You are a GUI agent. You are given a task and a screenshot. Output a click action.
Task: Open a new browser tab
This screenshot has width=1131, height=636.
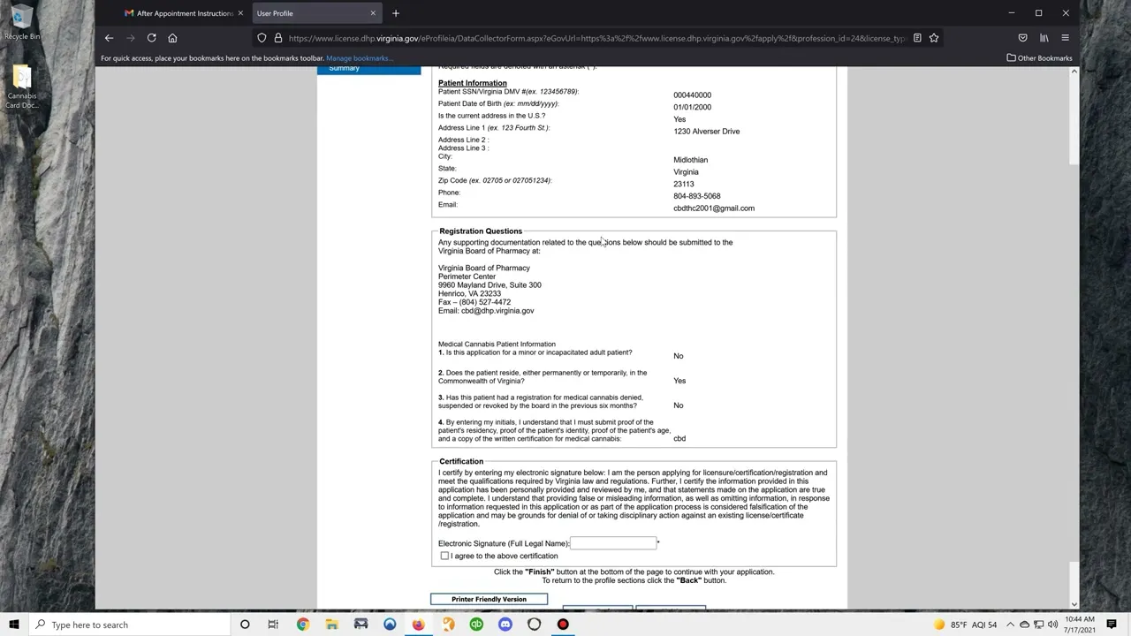pyautogui.click(x=396, y=13)
